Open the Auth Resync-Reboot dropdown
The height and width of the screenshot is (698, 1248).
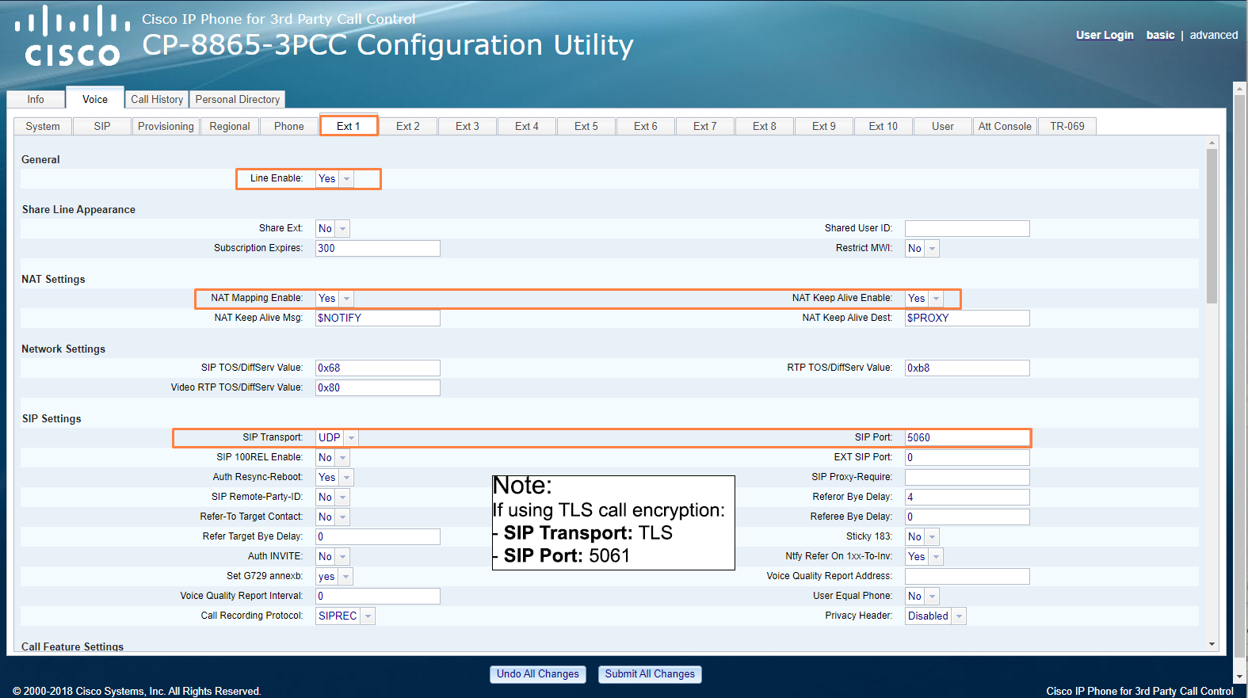coord(334,478)
